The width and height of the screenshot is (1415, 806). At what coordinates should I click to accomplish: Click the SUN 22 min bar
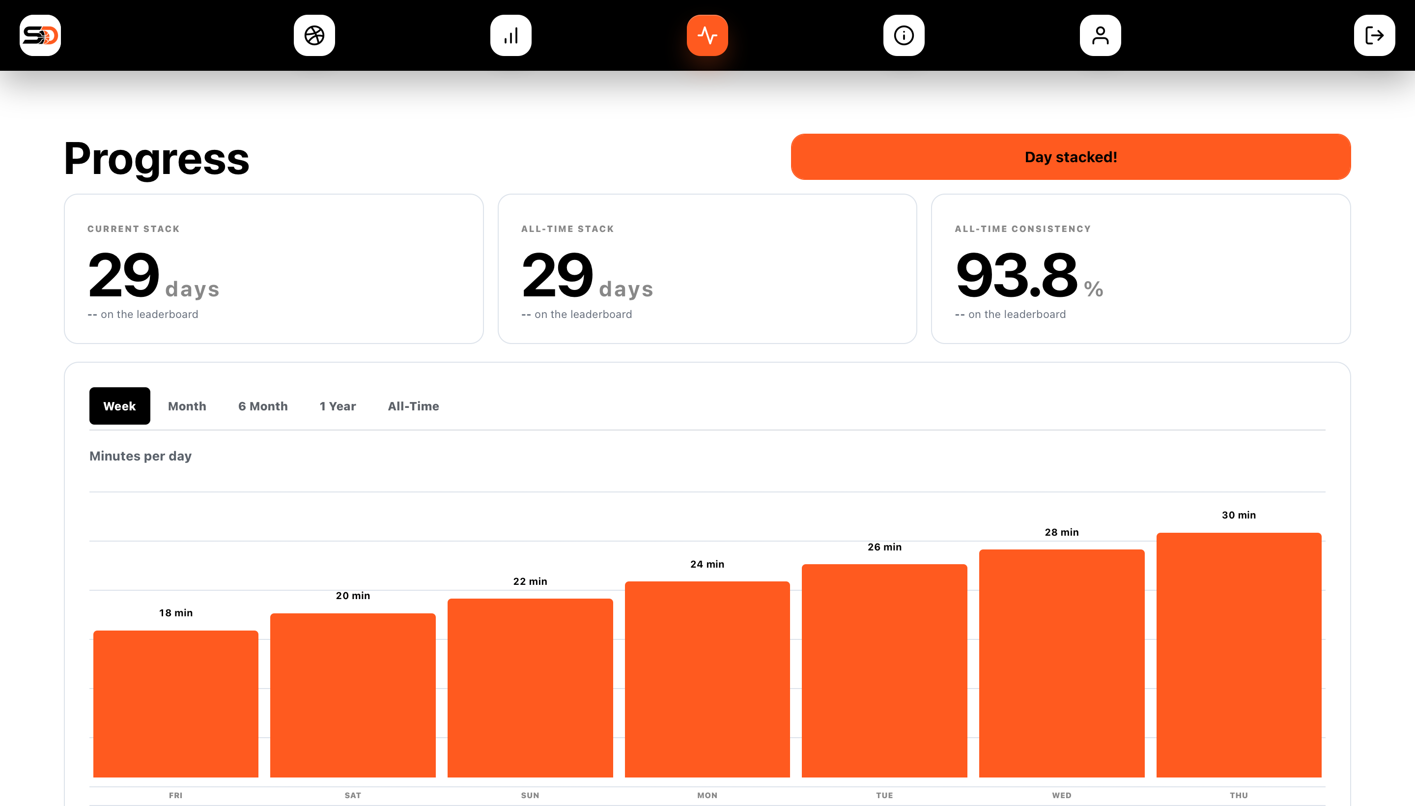pos(530,688)
